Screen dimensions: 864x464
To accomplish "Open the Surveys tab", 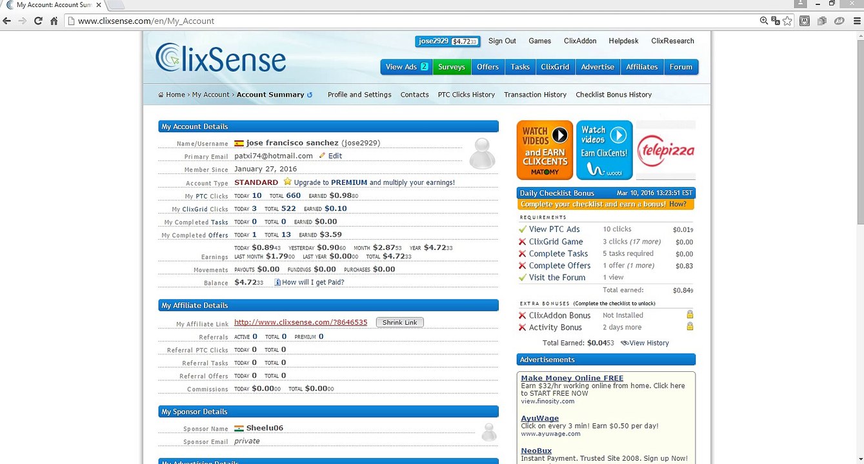I will (x=452, y=67).
